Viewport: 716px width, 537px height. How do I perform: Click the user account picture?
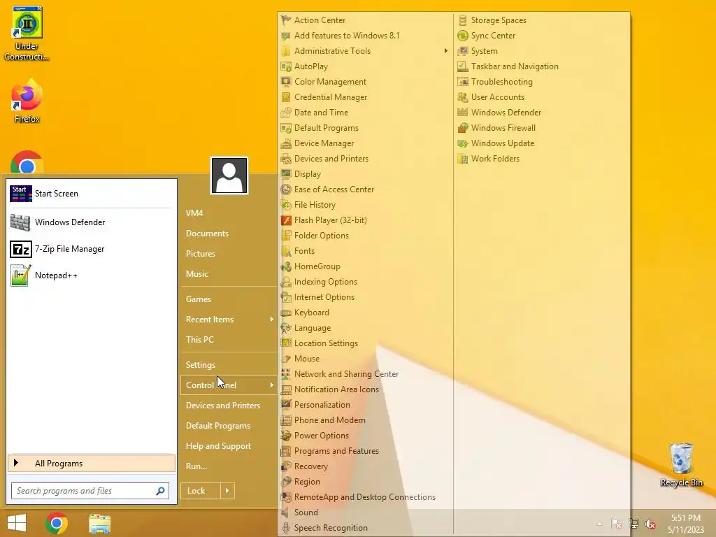click(229, 176)
